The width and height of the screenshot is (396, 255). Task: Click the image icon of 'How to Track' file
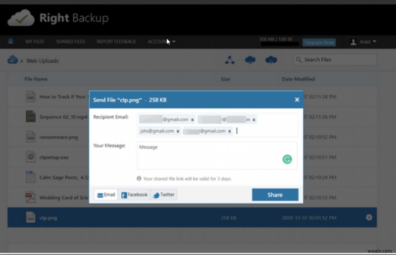point(31,96)
